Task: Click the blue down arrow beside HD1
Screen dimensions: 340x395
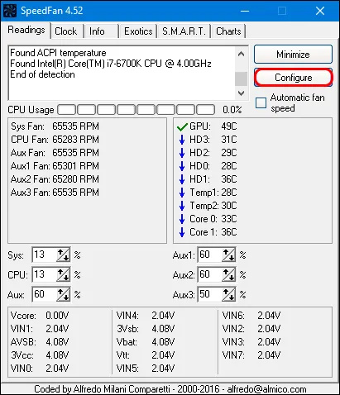Action: 182,179
